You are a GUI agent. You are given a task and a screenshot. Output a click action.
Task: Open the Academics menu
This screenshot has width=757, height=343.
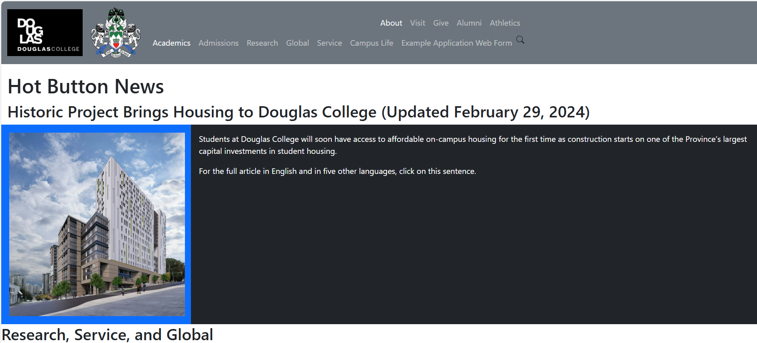(171, 43)
